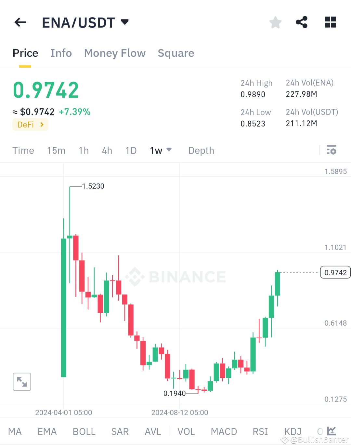Enable the MA indicator
The image size is (351, 447).
(15, 431)
